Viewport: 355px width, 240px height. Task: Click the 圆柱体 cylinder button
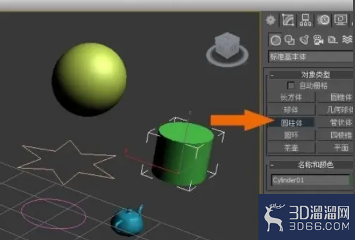(x=291, y=123)
